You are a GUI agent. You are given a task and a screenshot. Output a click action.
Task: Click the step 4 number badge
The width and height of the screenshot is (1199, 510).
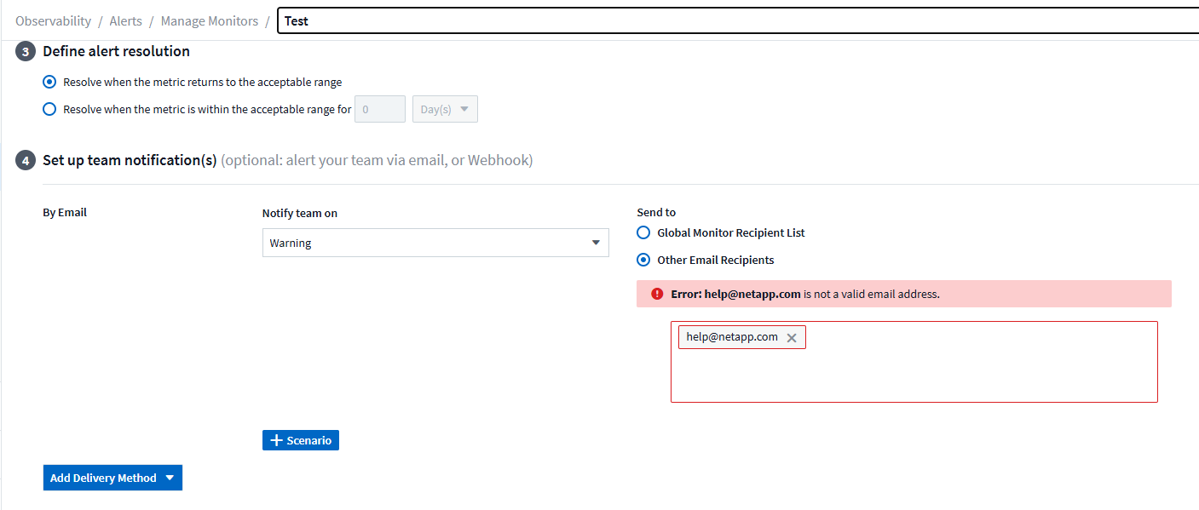pyautogui.click(x=26, y=161)
